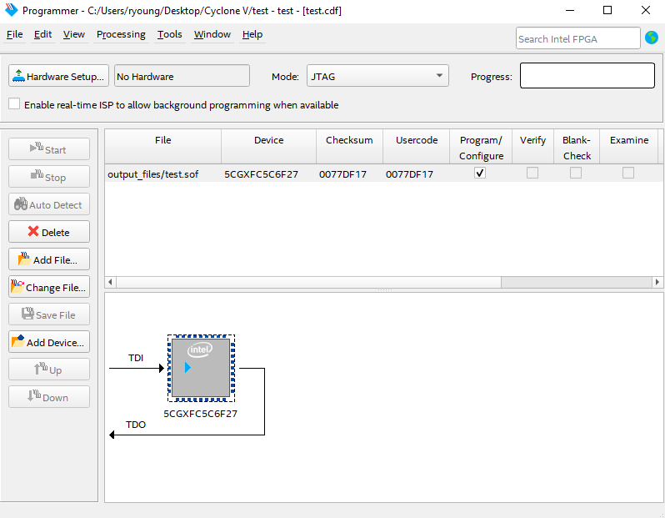Screen dimensions: 665x518
Task: Click the Save File button
Action: (49, 314)
